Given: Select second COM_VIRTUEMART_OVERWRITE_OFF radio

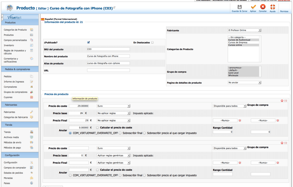Looking at the screenshot, I should [70, 176].
